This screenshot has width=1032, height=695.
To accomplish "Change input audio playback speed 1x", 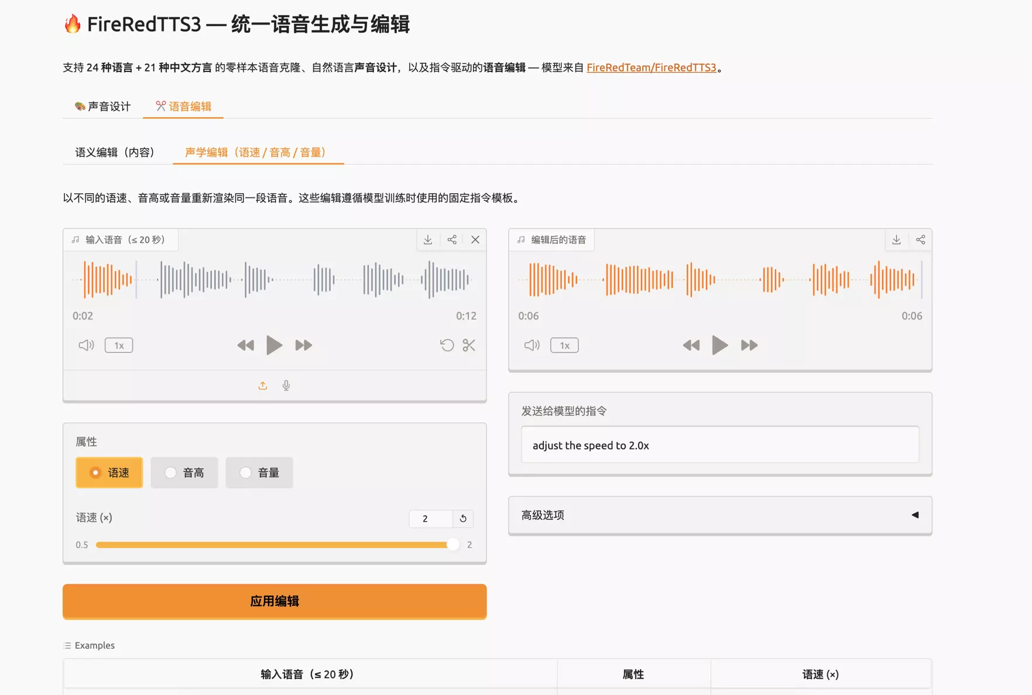I will coord(119,345).
